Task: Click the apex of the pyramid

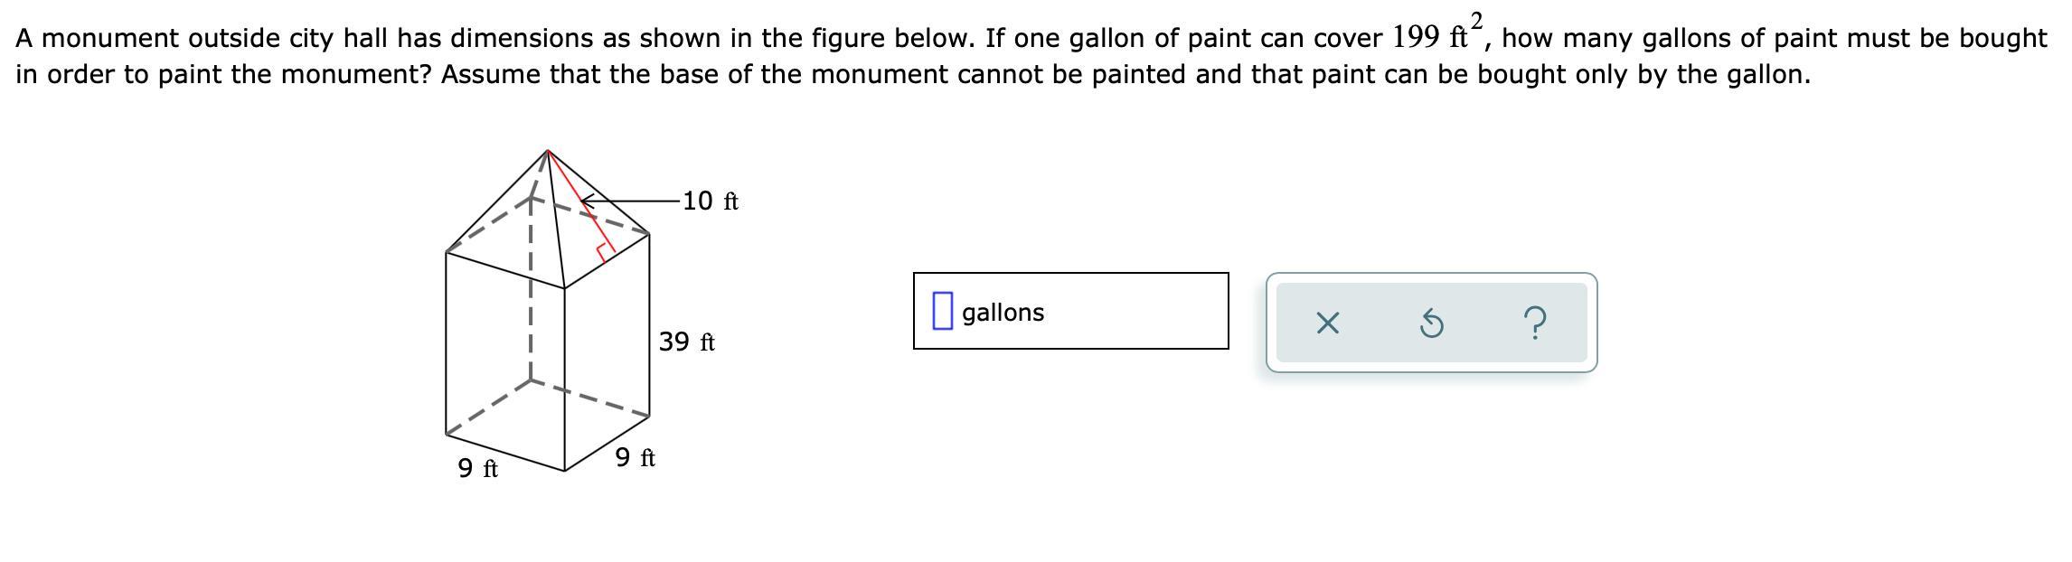Action: [x=546, y=151]
